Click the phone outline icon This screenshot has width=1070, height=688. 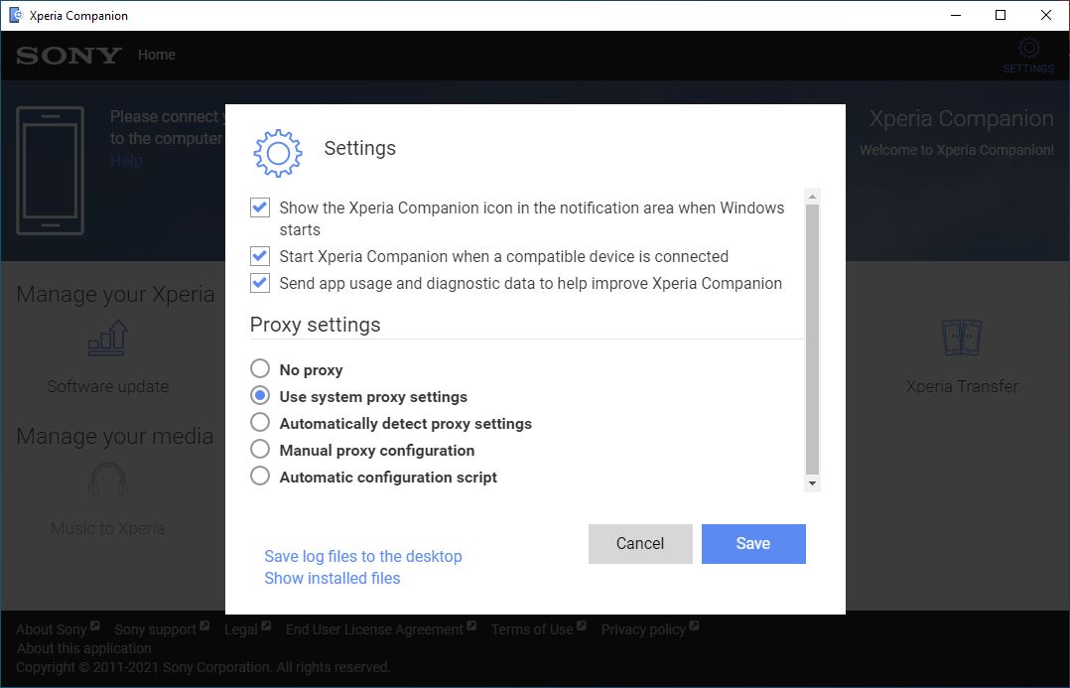click(x=51, y=171)
